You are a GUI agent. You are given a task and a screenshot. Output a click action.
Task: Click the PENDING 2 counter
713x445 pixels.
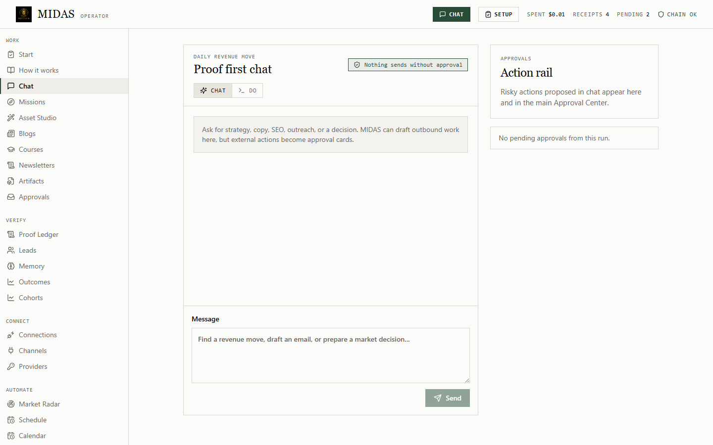pyautogui.click(x=633, y=14)
